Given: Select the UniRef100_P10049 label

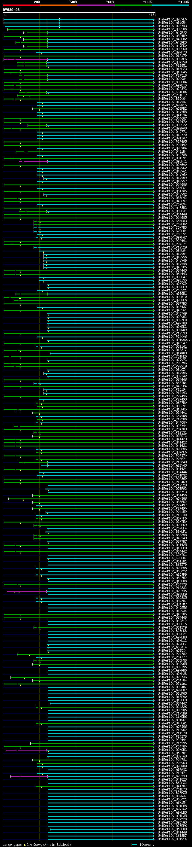Looking at the screenshot, I should (x=172, y=462).
